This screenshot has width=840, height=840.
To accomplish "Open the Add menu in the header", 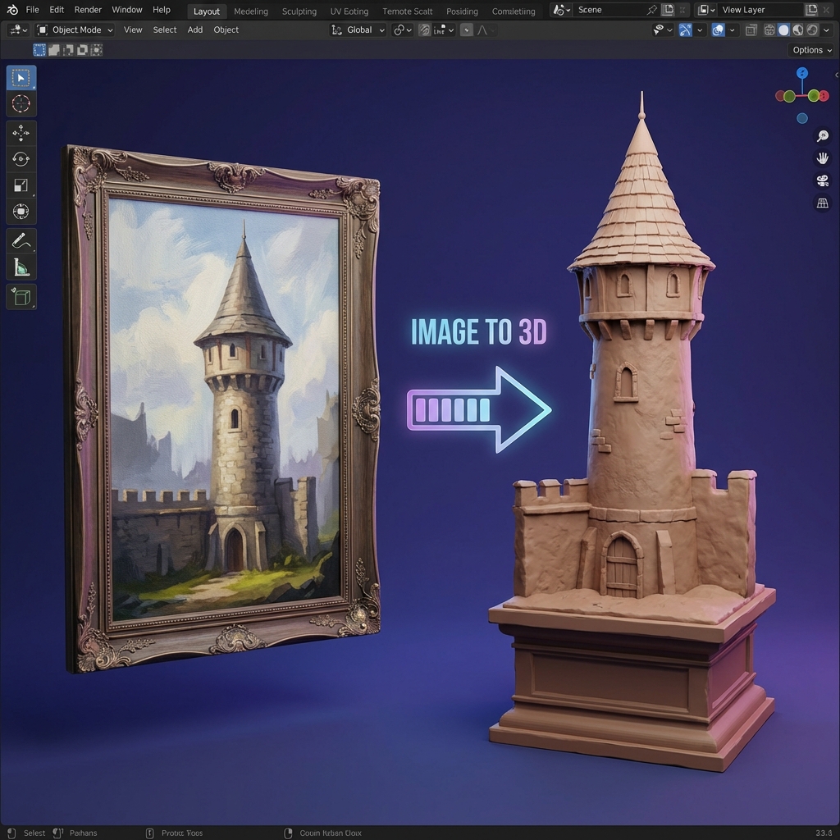I will (194, 30).
